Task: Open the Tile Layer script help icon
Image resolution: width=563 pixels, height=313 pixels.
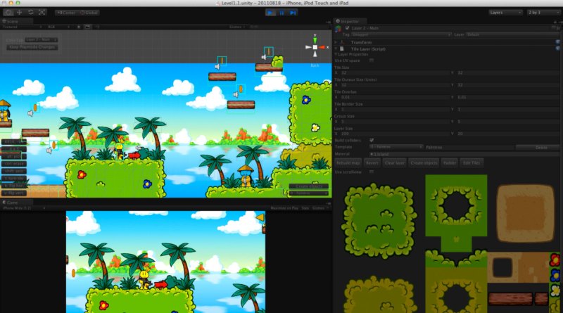Action: click(557, 49)
